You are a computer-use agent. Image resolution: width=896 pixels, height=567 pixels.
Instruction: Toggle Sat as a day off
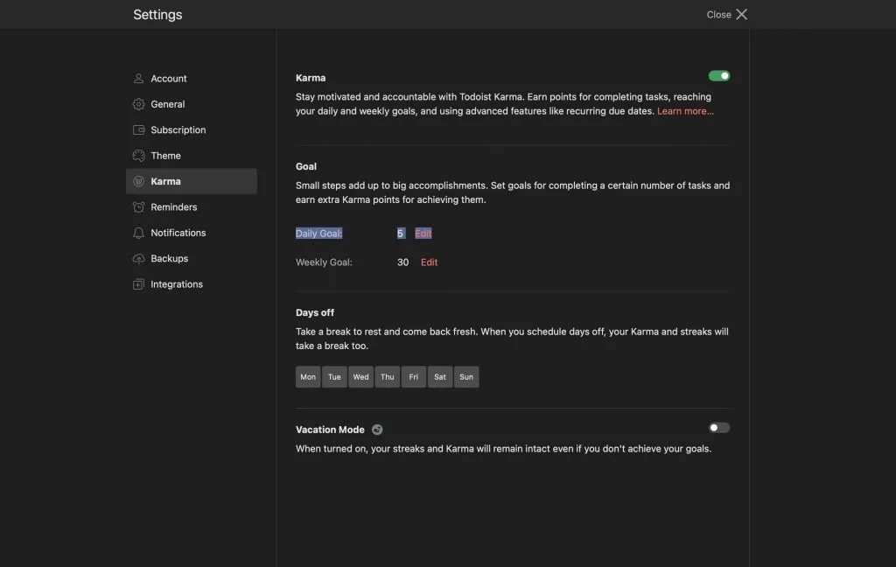440,376
